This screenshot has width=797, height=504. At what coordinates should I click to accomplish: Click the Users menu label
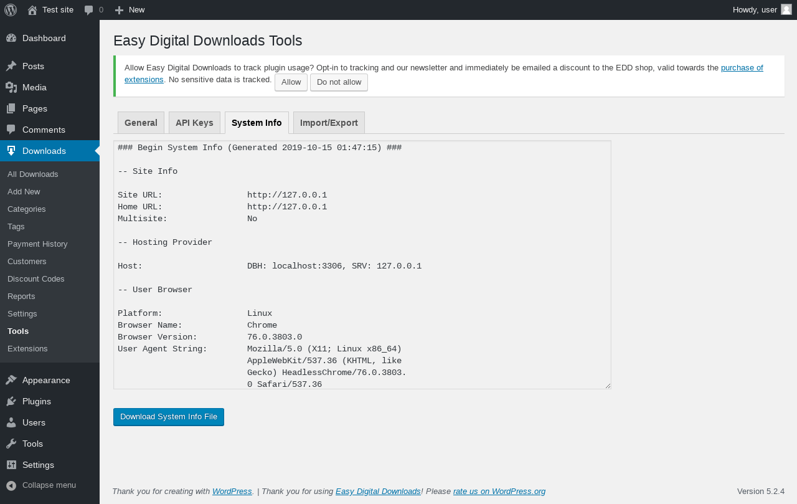click(34, 422)
